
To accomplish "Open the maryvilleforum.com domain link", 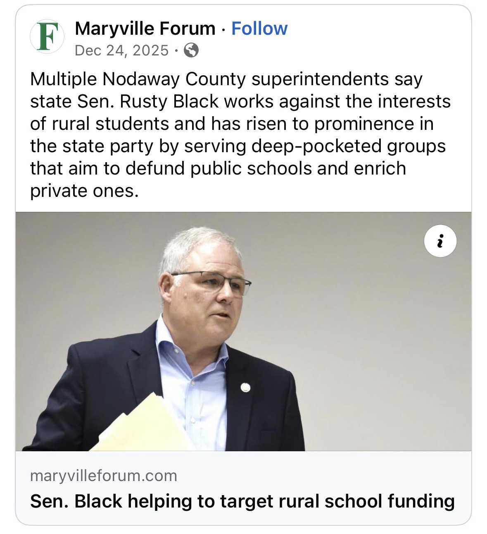I will coord(104,475).
